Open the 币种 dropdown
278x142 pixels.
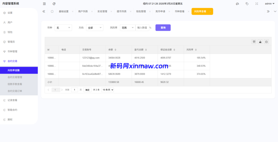[63, 28]
